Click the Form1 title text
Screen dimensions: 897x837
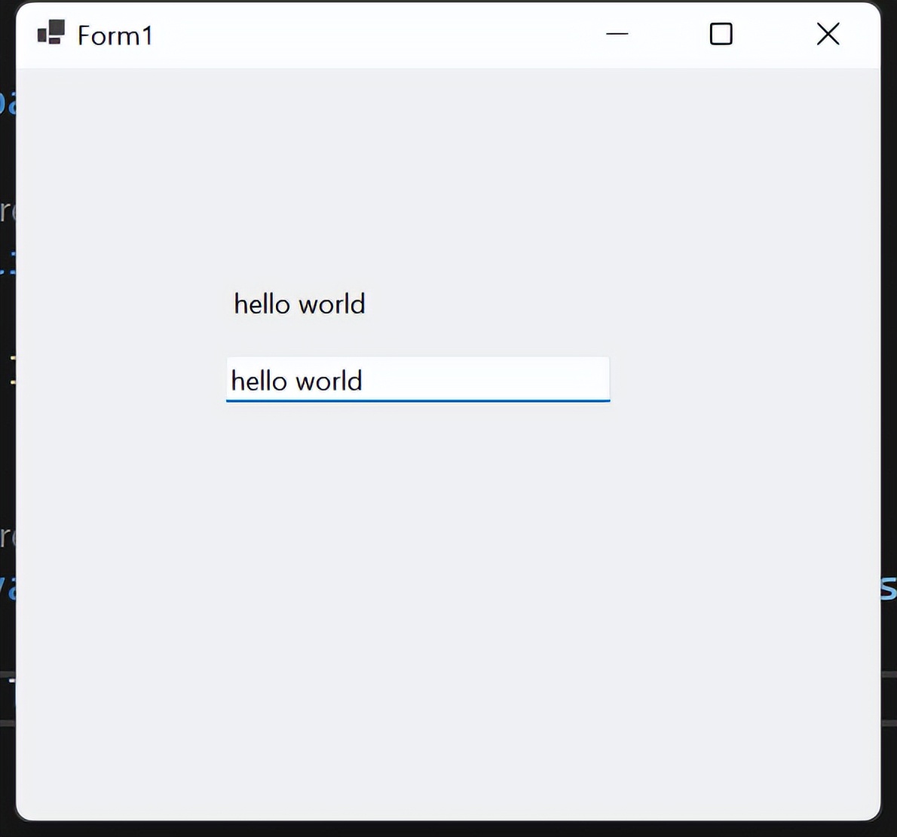tap(115, 35)
